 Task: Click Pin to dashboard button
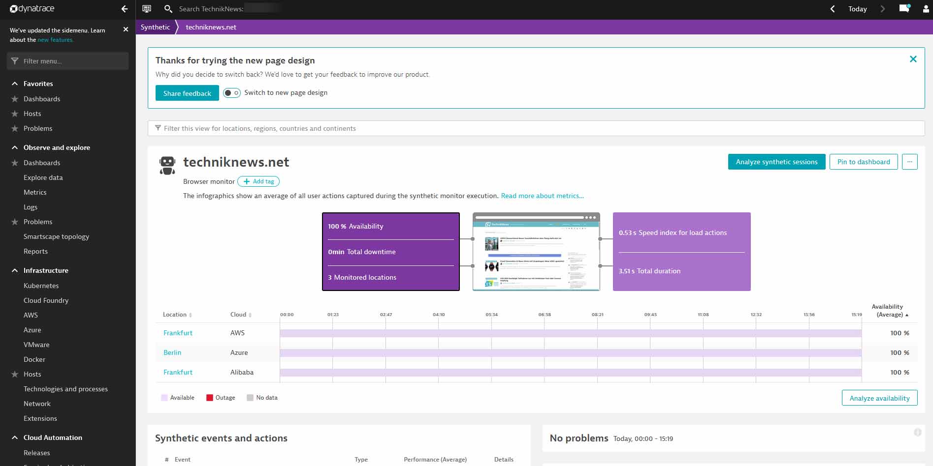864,162
